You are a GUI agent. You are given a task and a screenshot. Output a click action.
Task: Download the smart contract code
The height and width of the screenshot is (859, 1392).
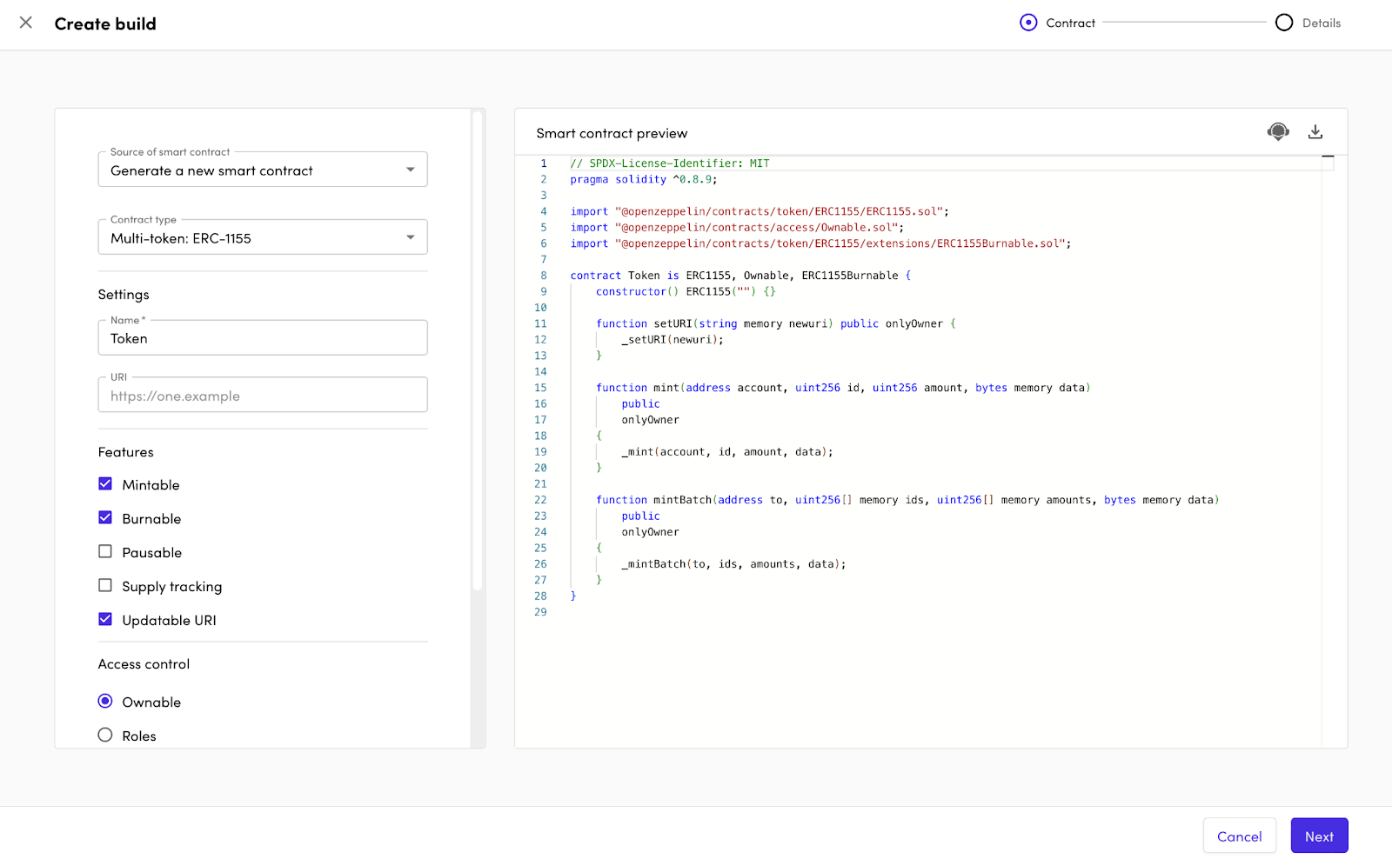[1315, 131]
